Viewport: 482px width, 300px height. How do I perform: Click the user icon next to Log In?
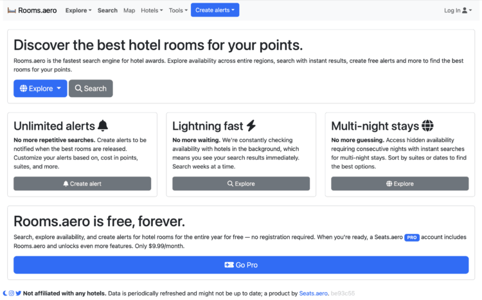pyautogui.click(x=465, y=10)
